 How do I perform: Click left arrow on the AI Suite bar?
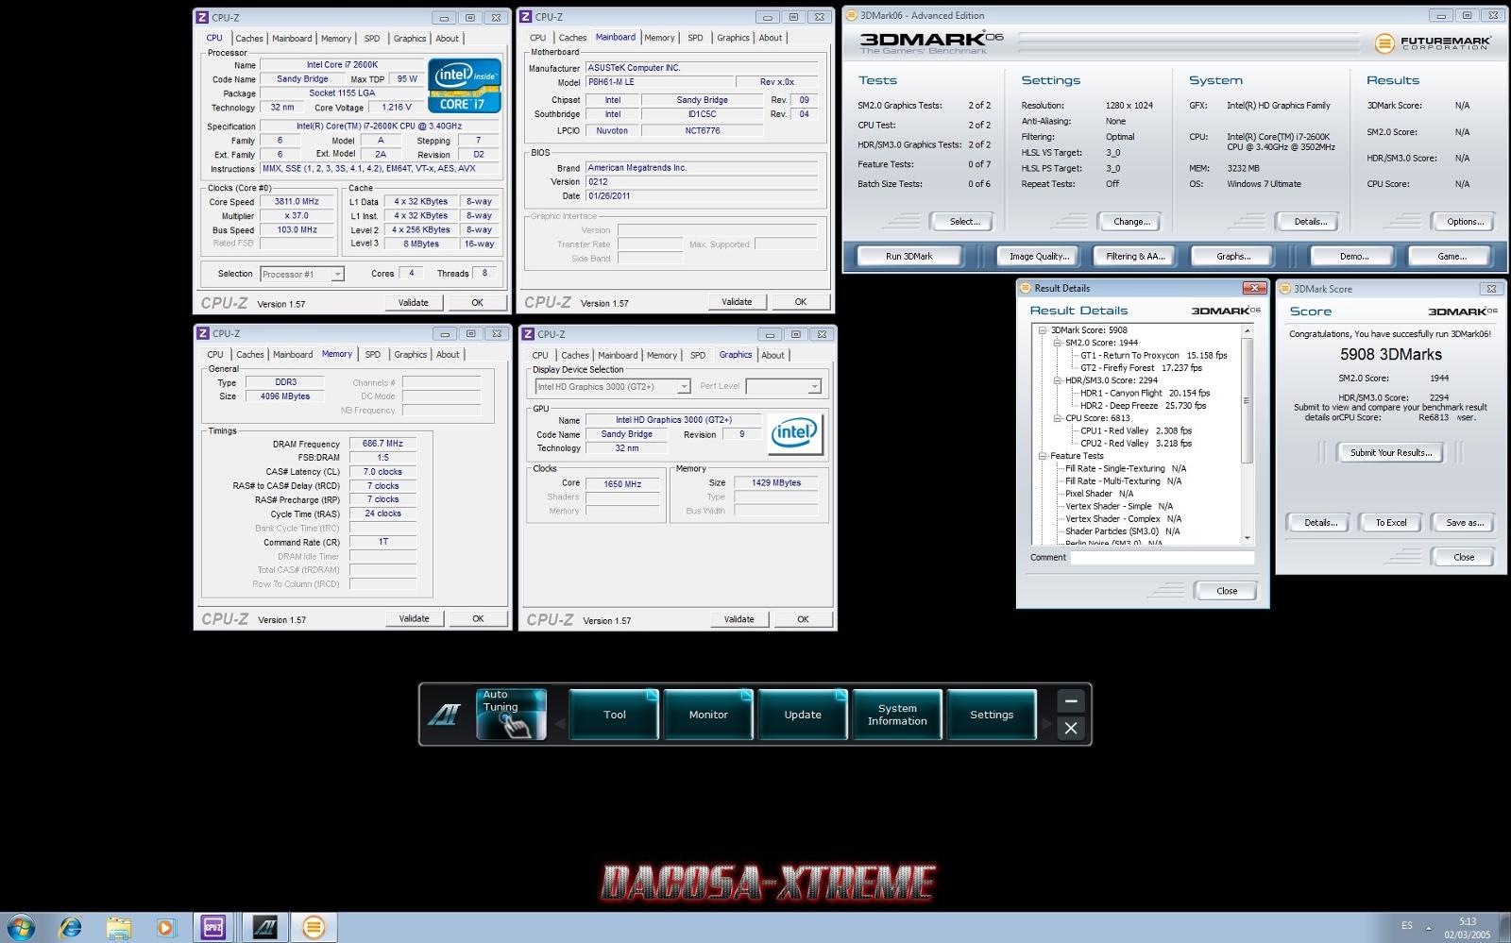point(559,724)
